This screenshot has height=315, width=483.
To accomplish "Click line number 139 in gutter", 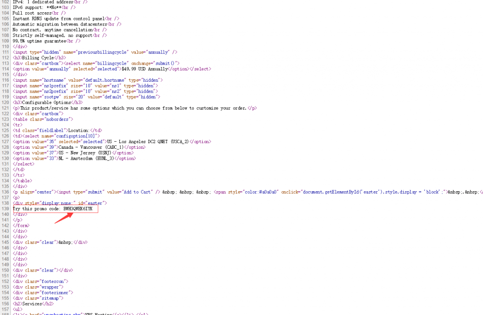I will click(5, 208).
